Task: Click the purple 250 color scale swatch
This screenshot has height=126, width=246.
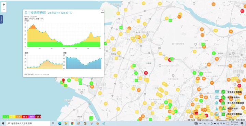Action: 31,117
